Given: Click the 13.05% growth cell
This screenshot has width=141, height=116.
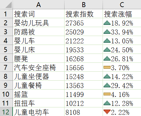Looking at the screenshot, I should tap(122, 40).
